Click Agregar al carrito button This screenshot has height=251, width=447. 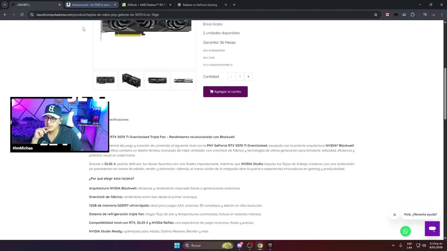coord(225,92)
